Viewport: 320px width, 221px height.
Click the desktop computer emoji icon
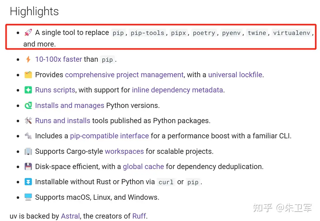tap(28, 197)
